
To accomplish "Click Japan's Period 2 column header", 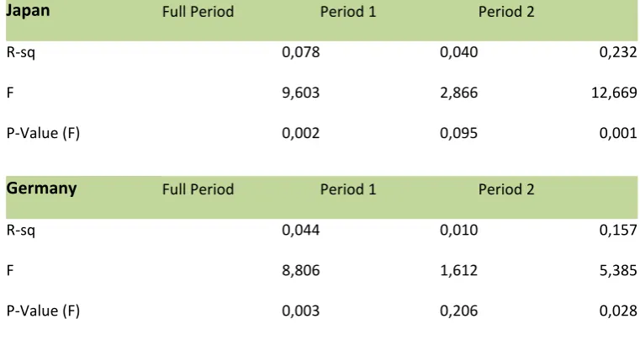I will pyautogui.click(x=506, y=12).
